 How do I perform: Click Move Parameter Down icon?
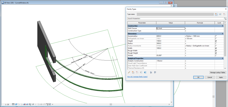145,72
